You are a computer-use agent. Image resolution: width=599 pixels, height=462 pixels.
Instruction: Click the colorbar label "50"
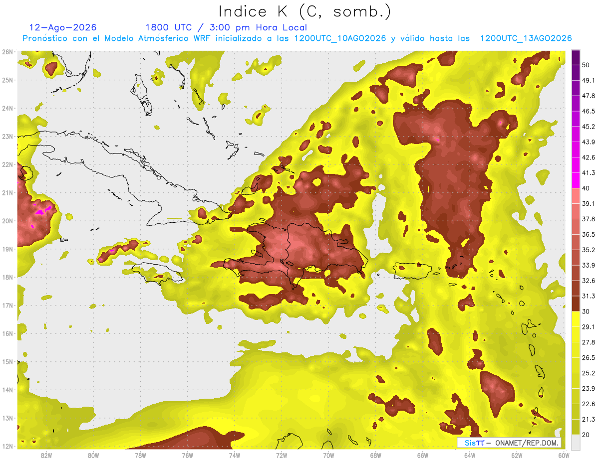586,65
